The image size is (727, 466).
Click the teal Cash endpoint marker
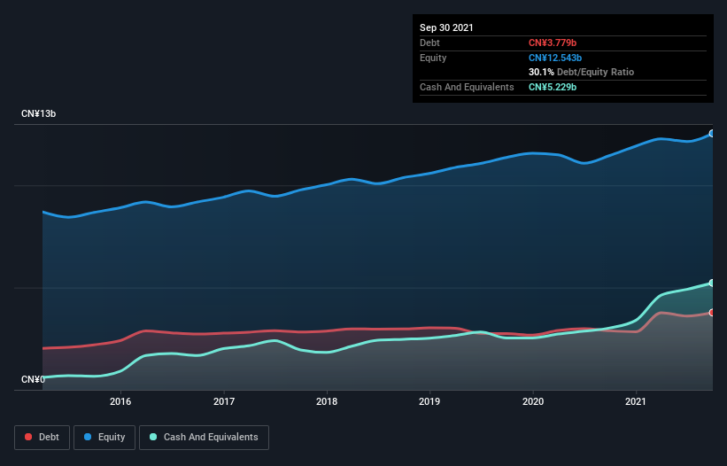pyautogui.click(x=712, y=283)
